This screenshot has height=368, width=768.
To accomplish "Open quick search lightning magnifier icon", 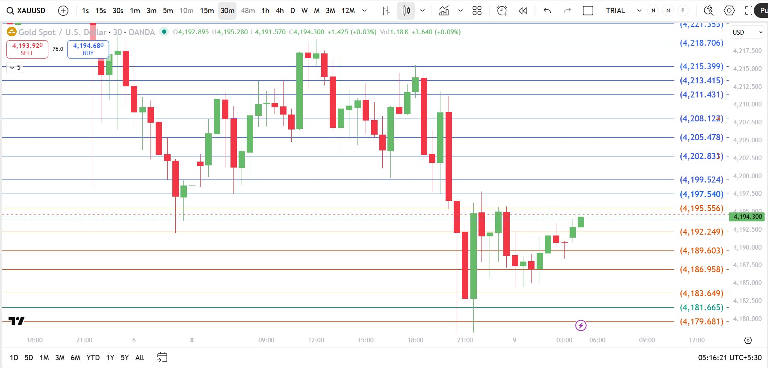I will (x=708, y=11).
